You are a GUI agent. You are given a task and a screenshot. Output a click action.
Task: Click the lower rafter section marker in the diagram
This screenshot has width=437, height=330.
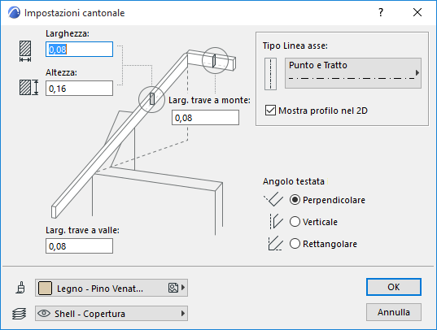[x=152, y=99]
